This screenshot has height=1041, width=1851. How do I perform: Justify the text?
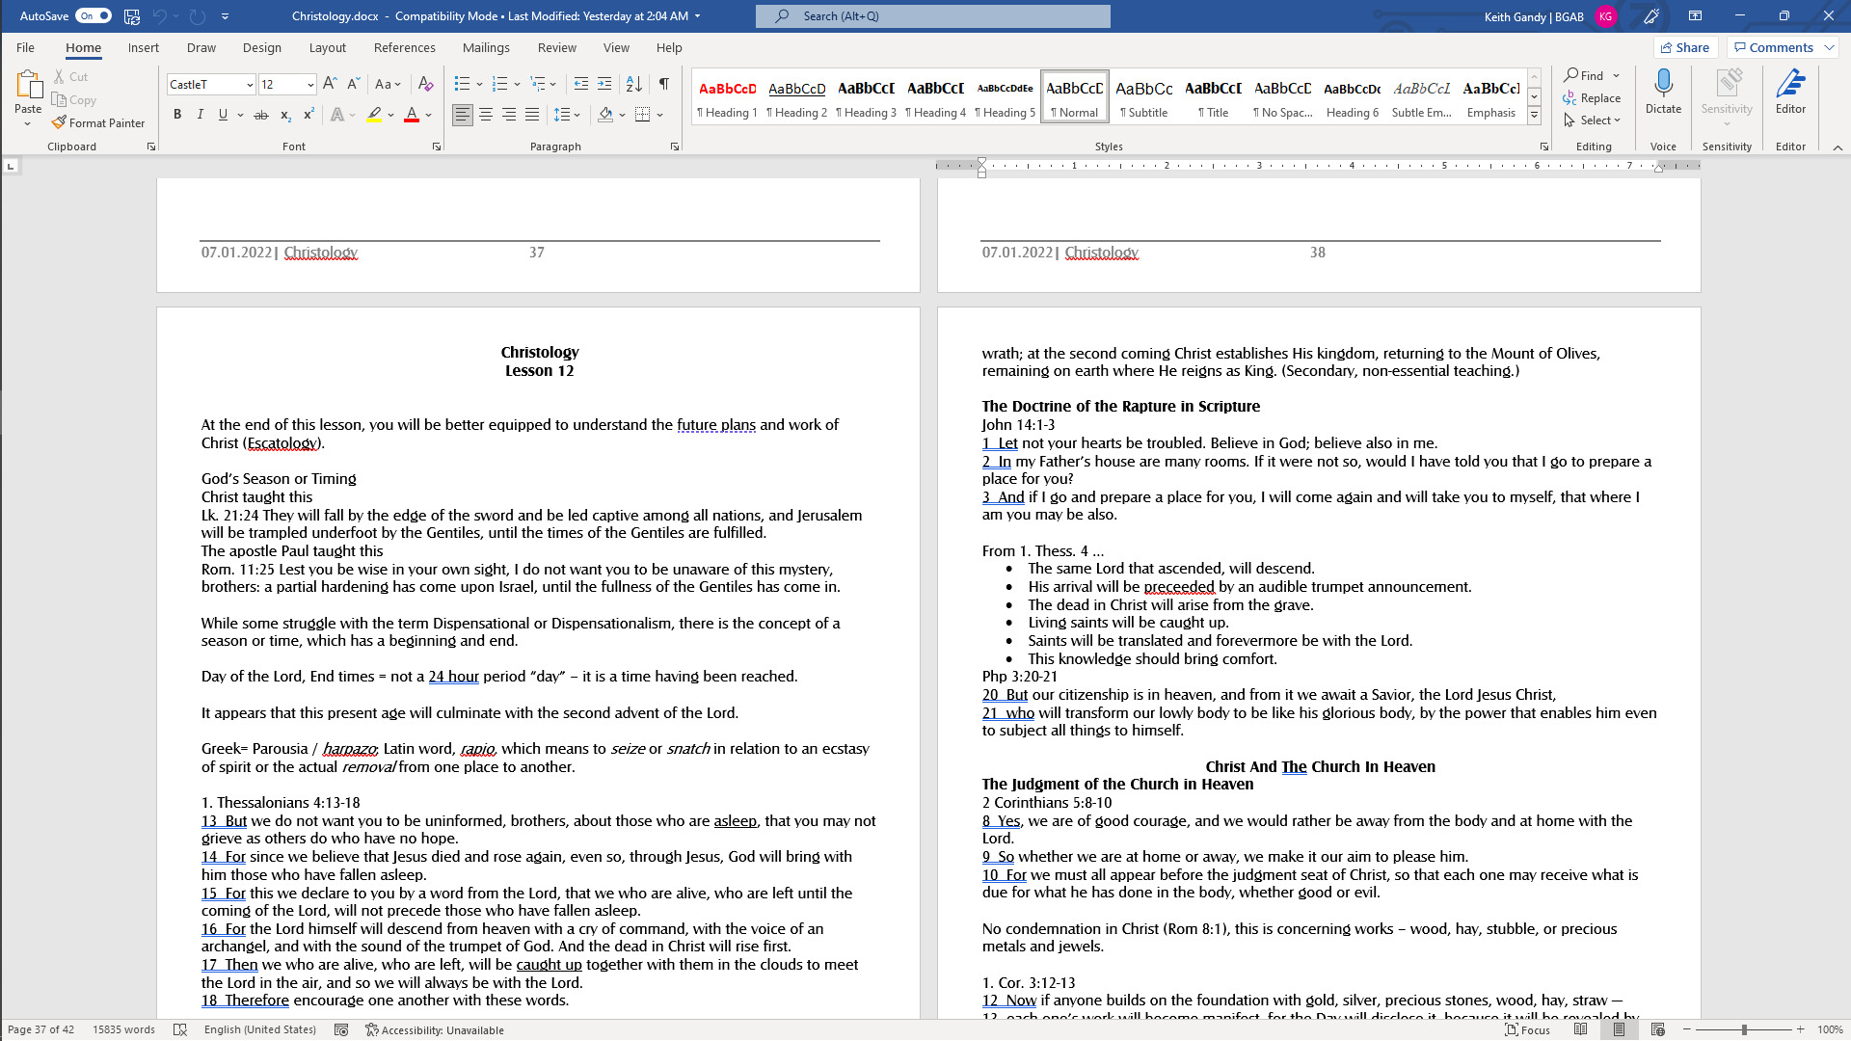pyautogui.click(x=532, y=115)
